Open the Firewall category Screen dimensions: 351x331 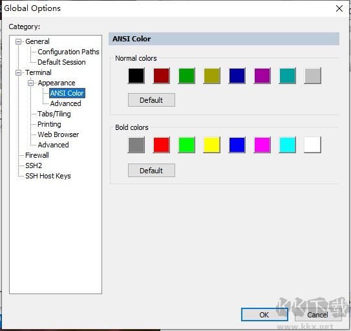(x=37, y=155)
